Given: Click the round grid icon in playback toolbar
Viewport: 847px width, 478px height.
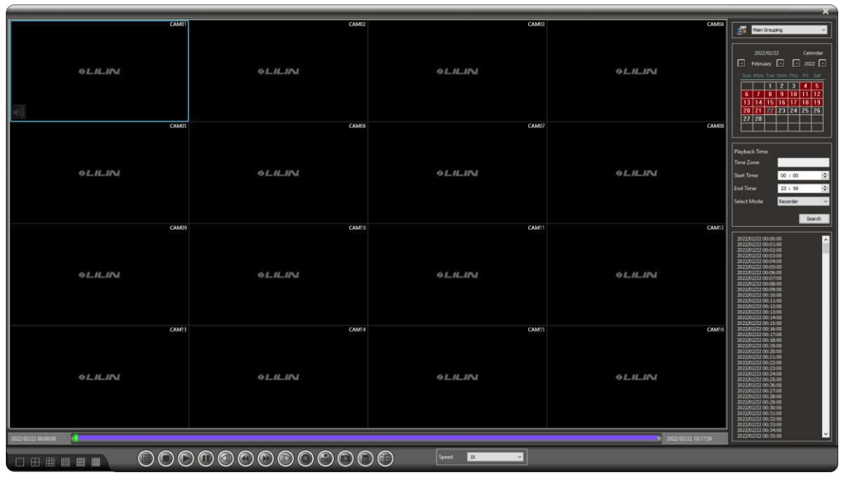Looking at the screenshot, I should click(146, 458).
